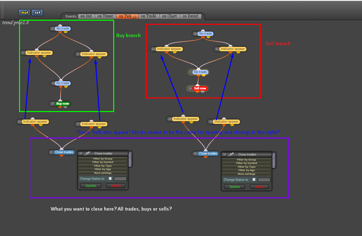The width and height of the screenshot is (362, 236).
Task: Select Indicator appear block 27
Action: 94,124
